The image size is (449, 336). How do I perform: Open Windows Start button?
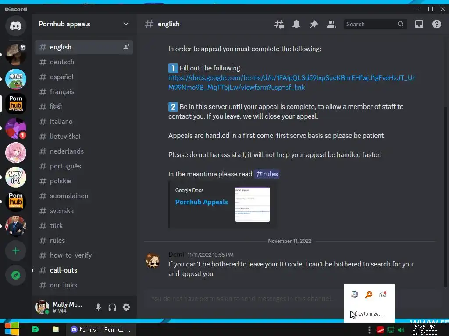point(12,329)
